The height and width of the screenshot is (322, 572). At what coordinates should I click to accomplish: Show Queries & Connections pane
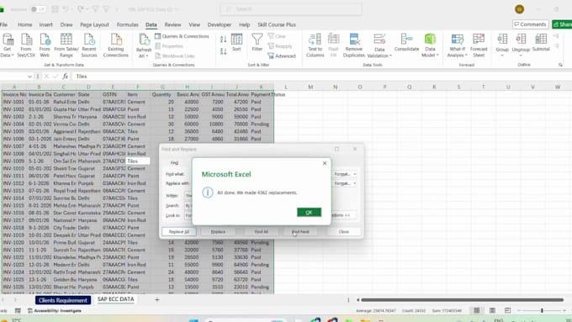point(182,36)
